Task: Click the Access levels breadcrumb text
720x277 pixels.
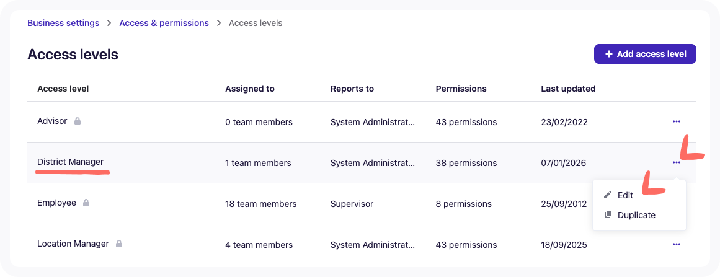Action: (256, 23)
